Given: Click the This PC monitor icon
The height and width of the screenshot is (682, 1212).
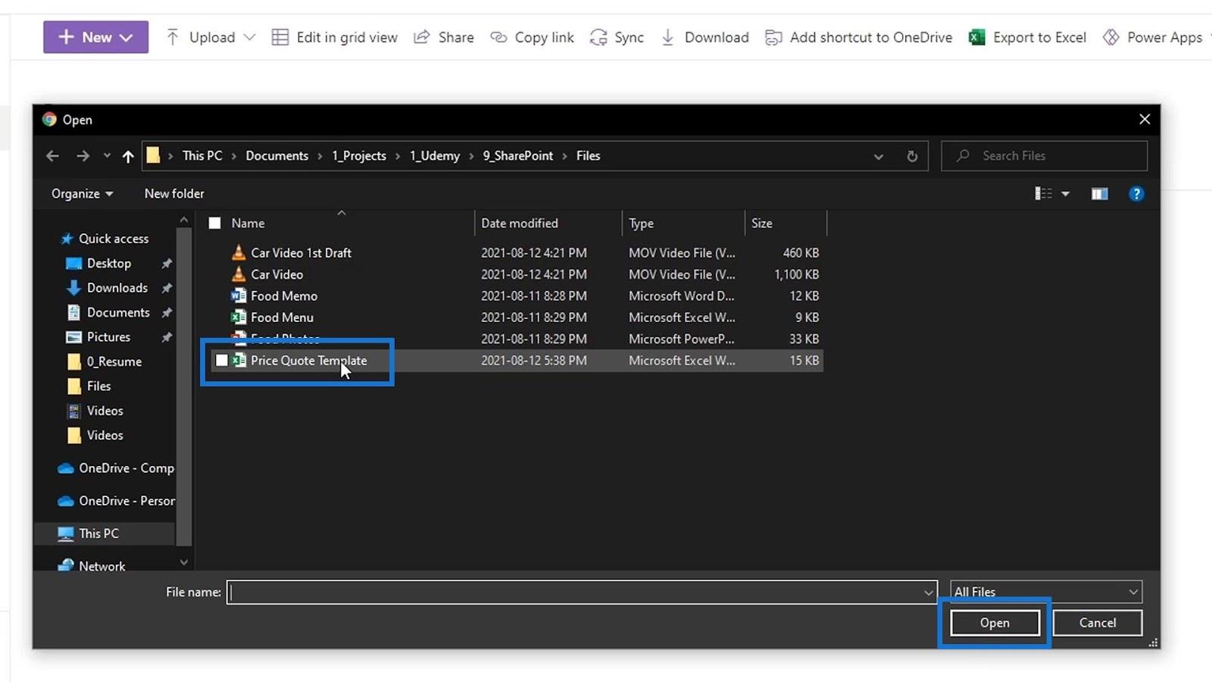Looking at the screenshot, I should pos(66,533).
